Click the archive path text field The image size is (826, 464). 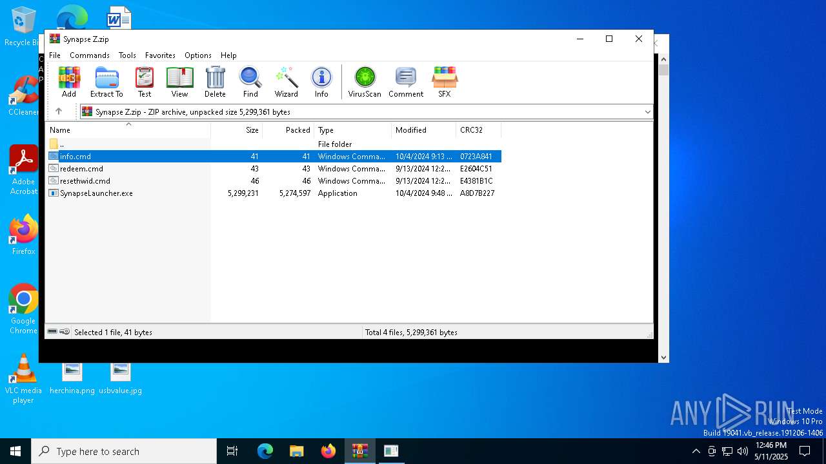pyautogui.click(x=366, y=112)
